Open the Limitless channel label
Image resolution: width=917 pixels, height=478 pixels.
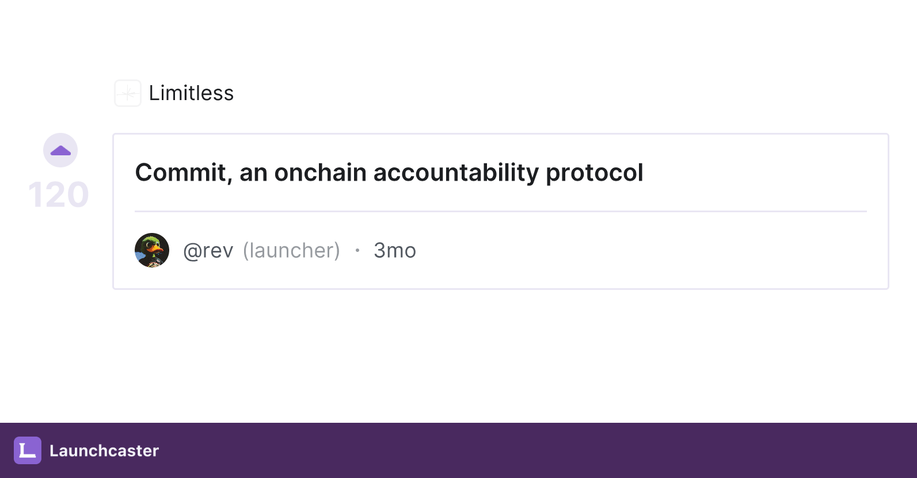[x=191, y=93]
